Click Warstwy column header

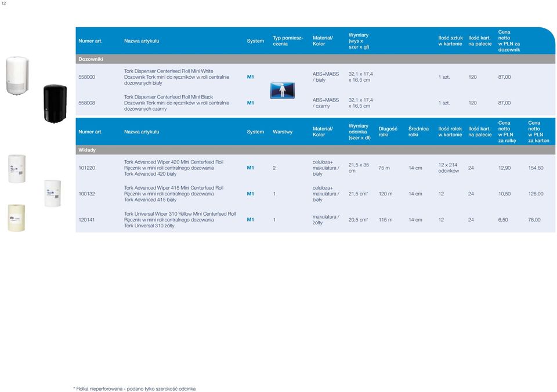click(x=283, y=132)
